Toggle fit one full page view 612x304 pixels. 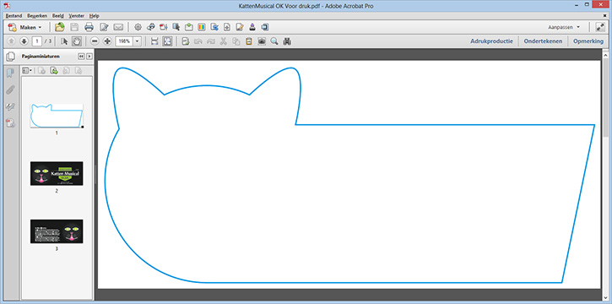[167, 41]
